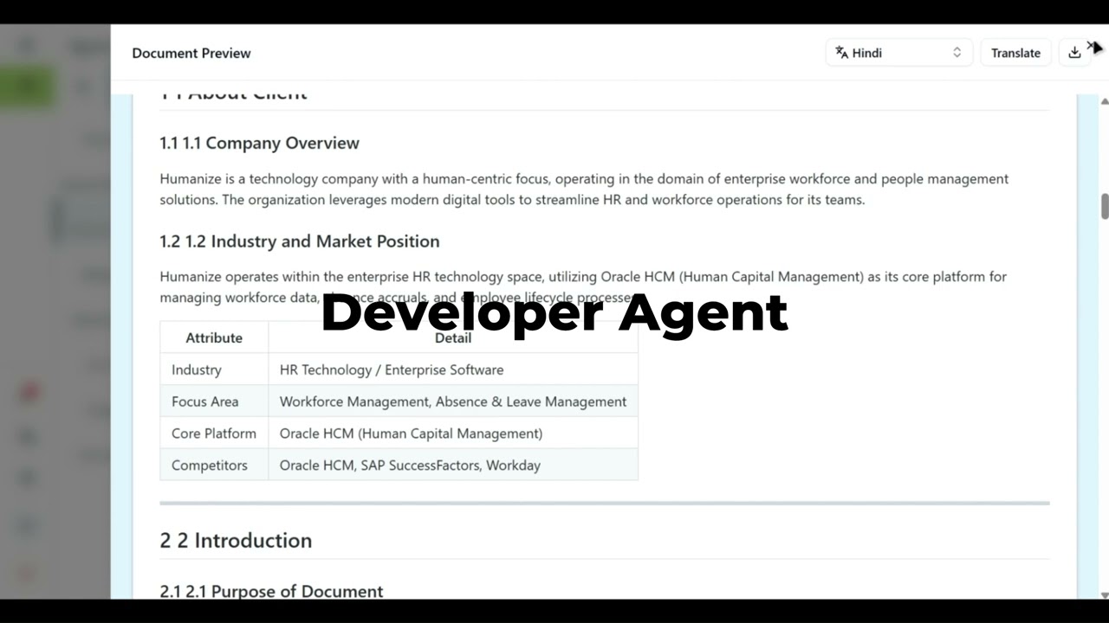Click the 'Focus Area' table cell
Image resolution: width=1109 pixels, height=623 pixels.
point(214,401)
